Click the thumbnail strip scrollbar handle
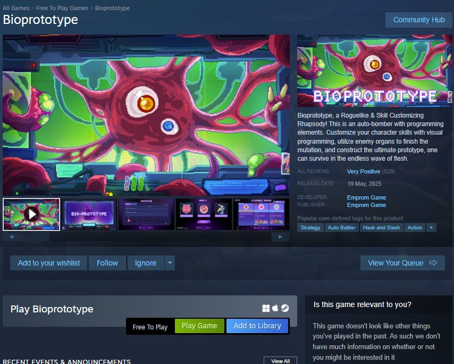 pyautogui.click(x=35, y=237)
